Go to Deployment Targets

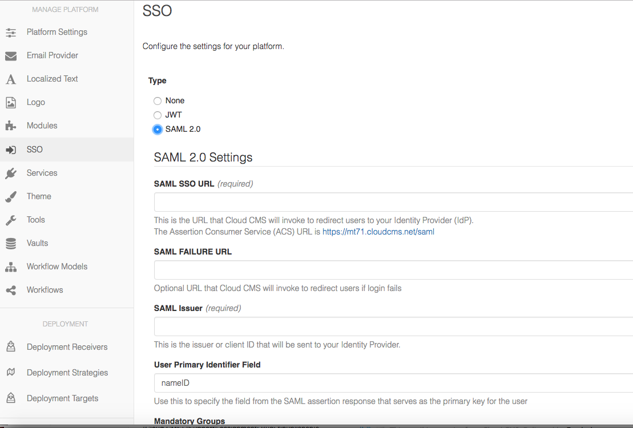click(62, 398)
